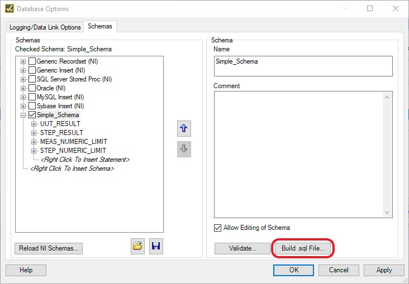Expand the Oracle (NI) schema node
409x284 pixels.
pos(23,88)
